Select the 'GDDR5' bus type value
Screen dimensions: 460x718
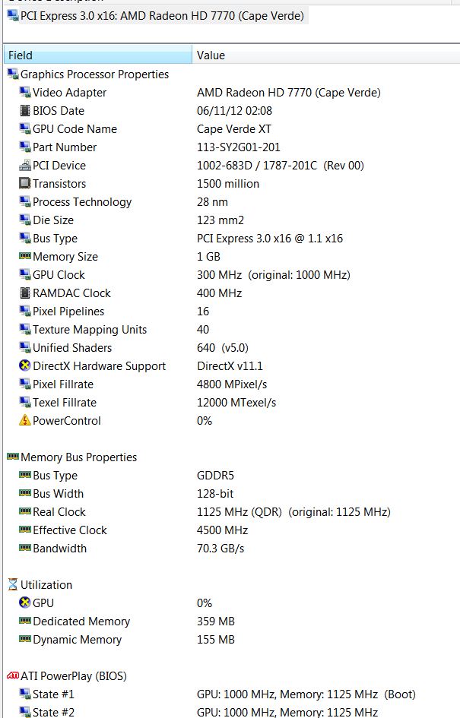(x=215, y=476)
